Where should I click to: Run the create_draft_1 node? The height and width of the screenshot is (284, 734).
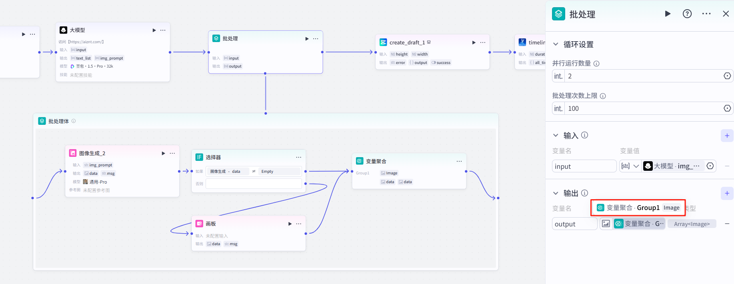[474, 42]
